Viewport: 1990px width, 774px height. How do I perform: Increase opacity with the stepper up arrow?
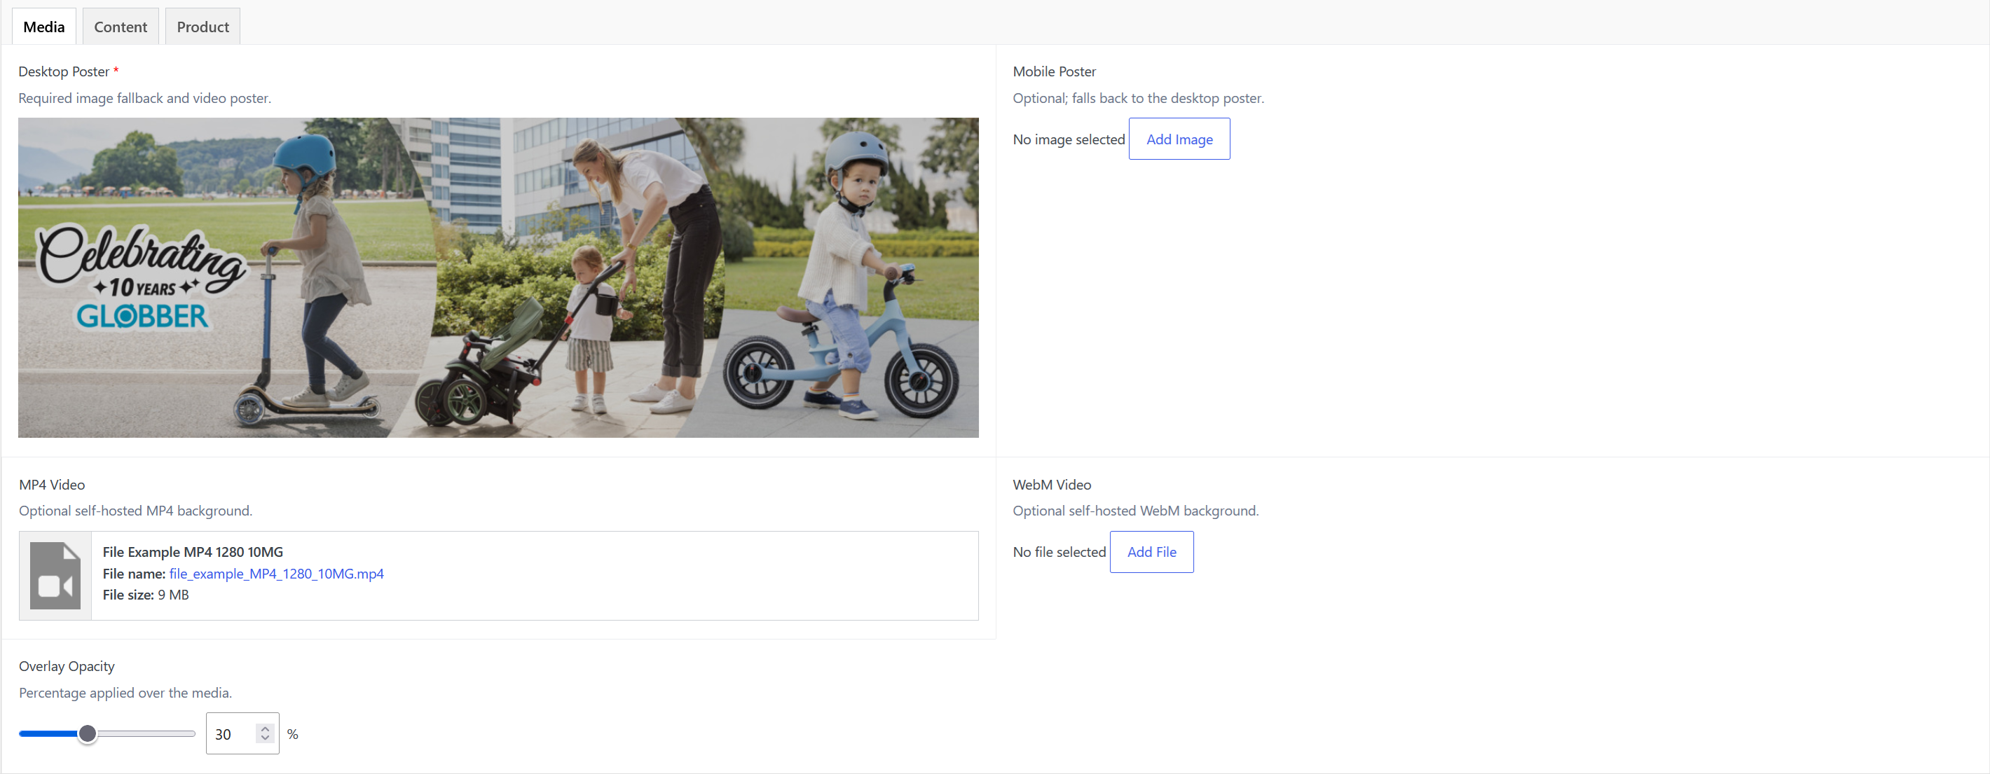coord(265,728)
